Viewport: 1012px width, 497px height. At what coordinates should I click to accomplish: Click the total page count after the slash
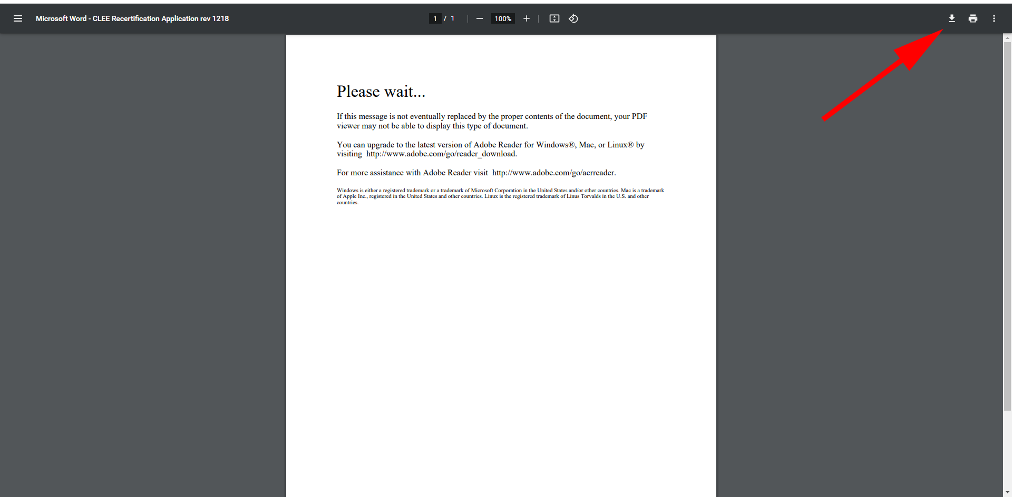[452, 18]
